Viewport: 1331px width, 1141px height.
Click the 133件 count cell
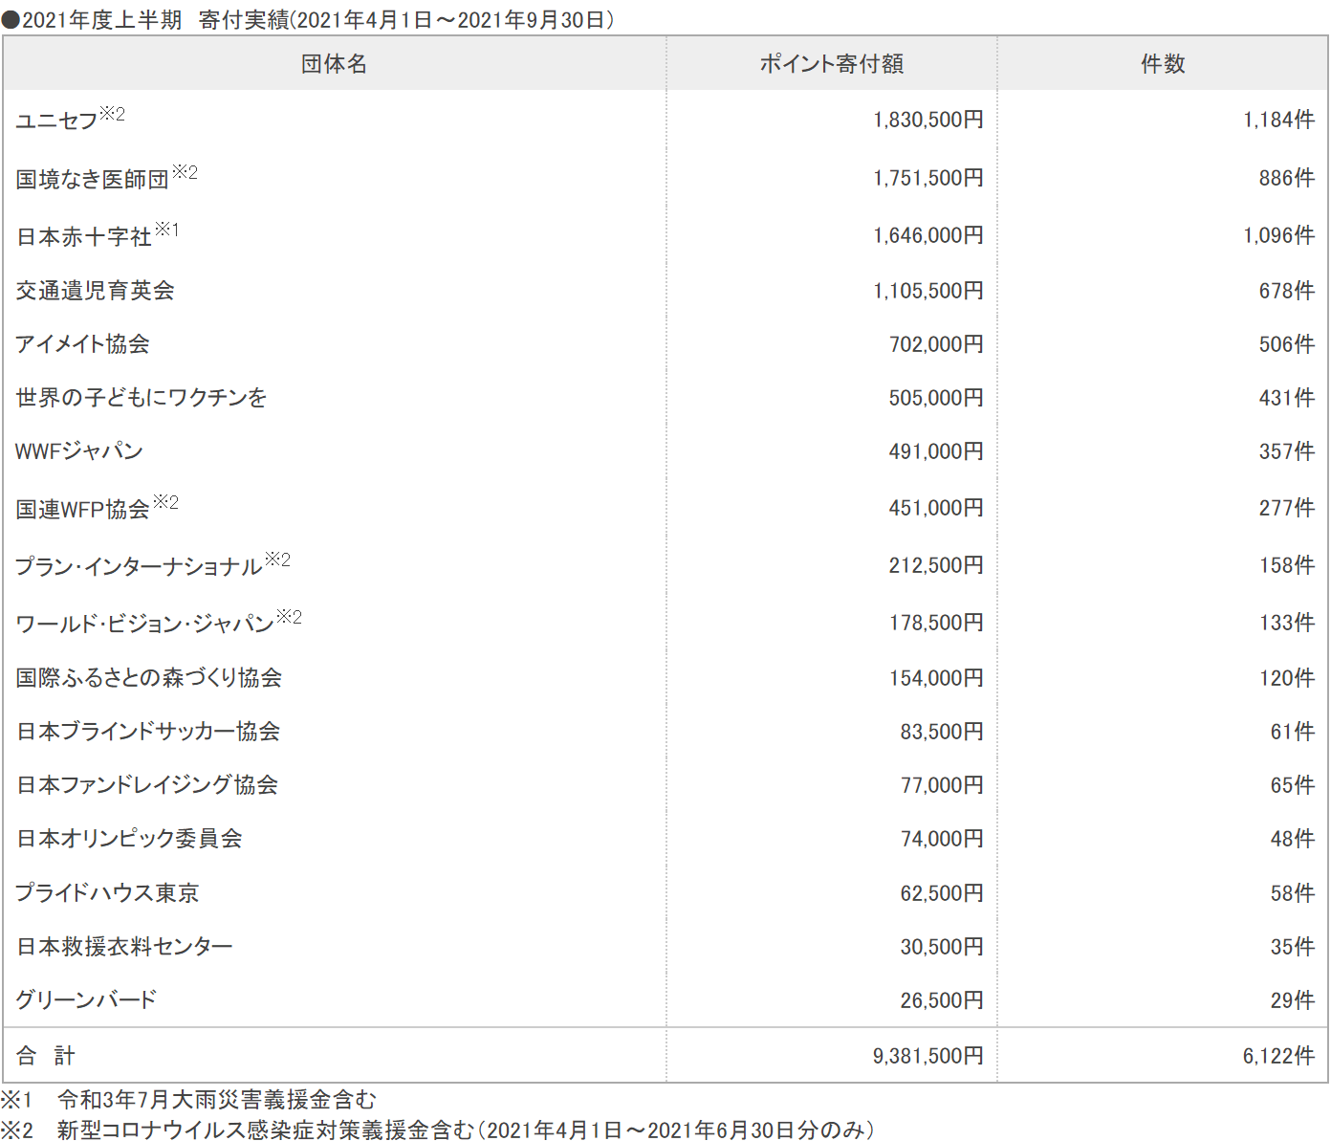tap(1287, 623)
